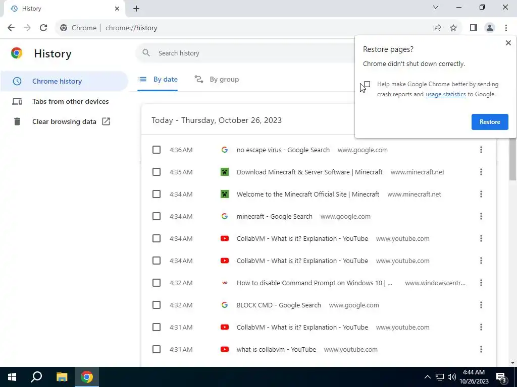
Task: Open the notification center icon
Action: 501,377
